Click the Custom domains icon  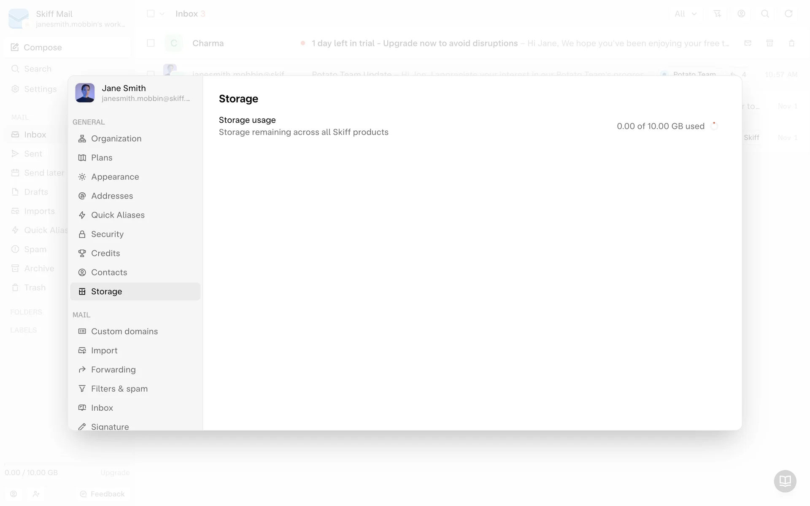(x=82, y=331)
